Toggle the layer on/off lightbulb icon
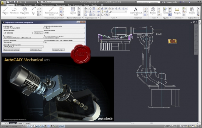 pyautogui.click(x=102, y=11)
